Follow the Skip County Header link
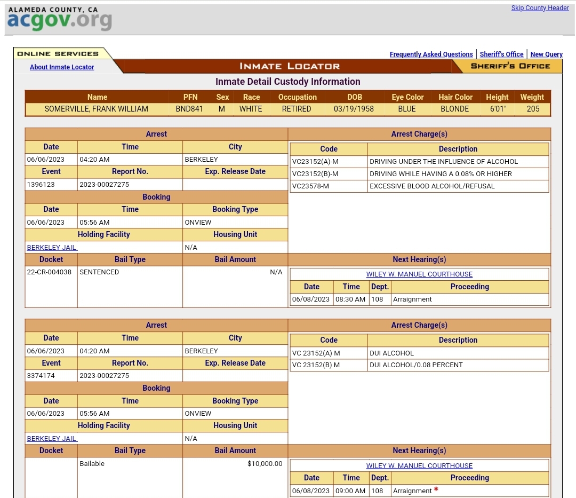576x498 pixels. pos(540,7)
